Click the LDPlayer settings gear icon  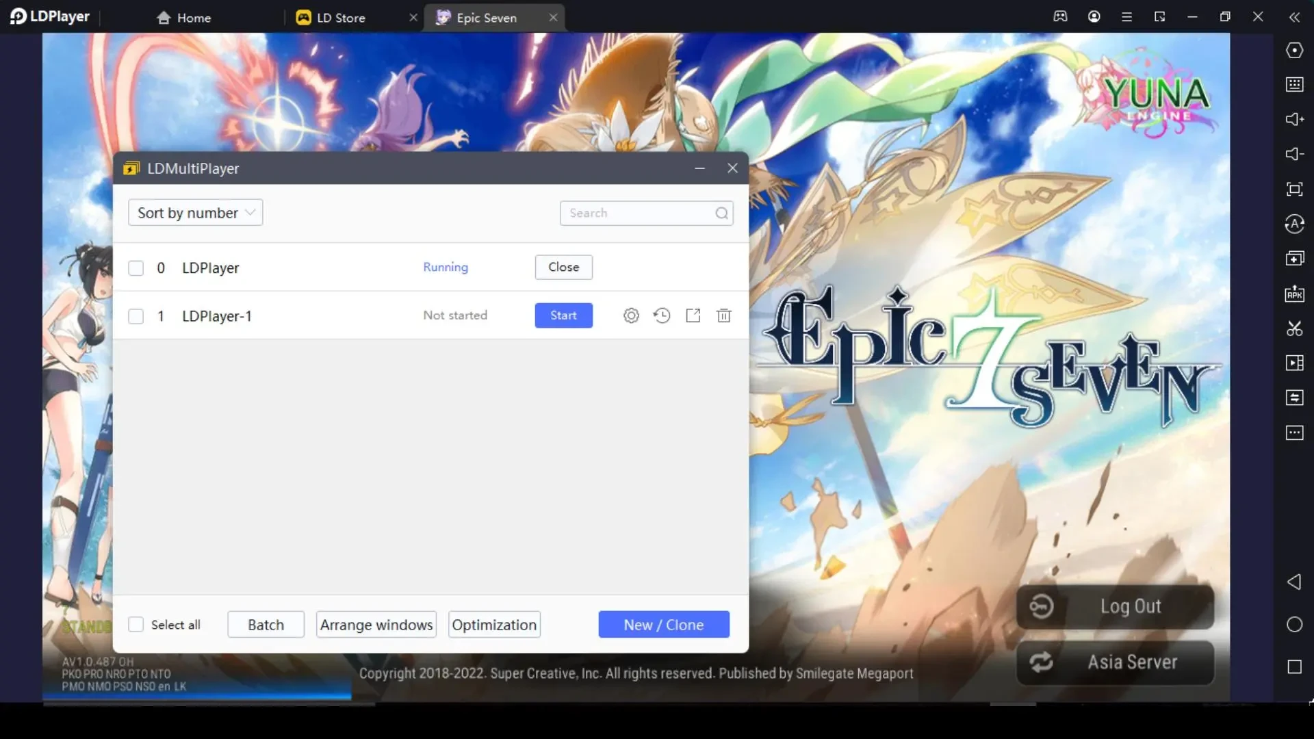coord(631,315)
